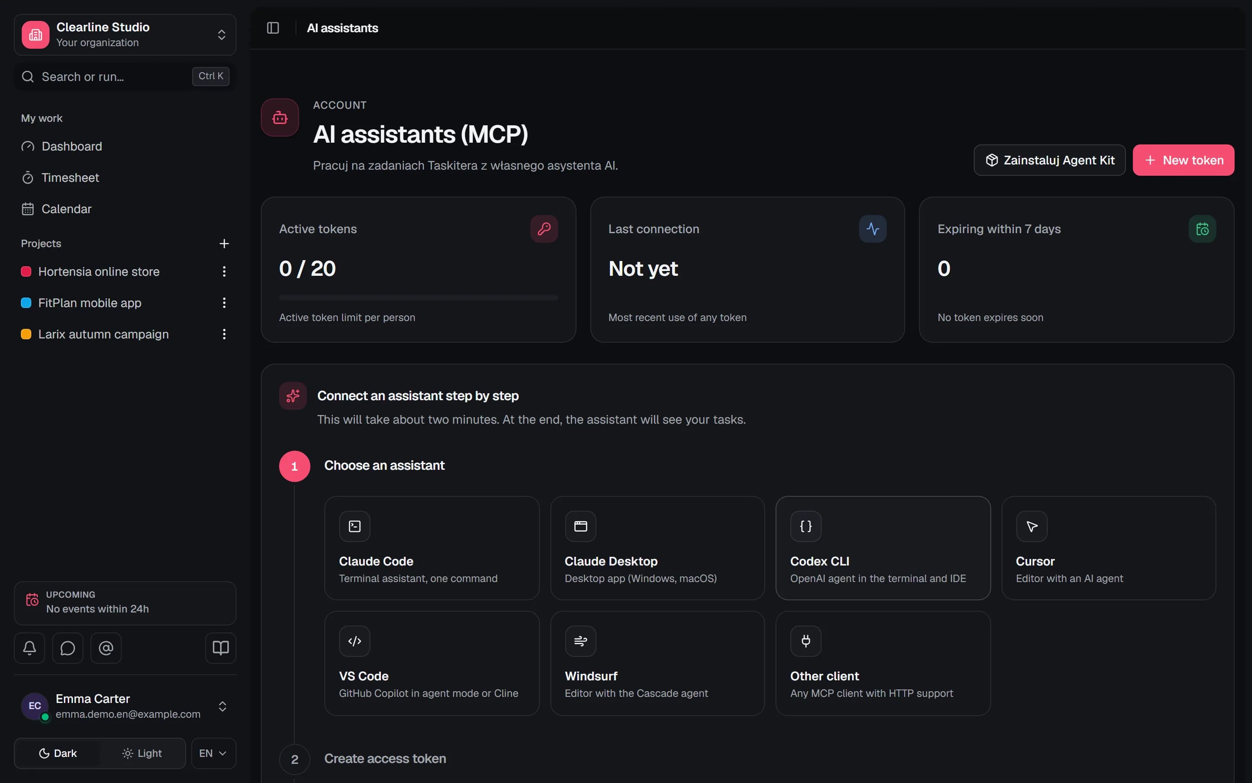The image size is (1252, 783).
Task: Toggle the sidebar panel icon
Action: [273, 28]
